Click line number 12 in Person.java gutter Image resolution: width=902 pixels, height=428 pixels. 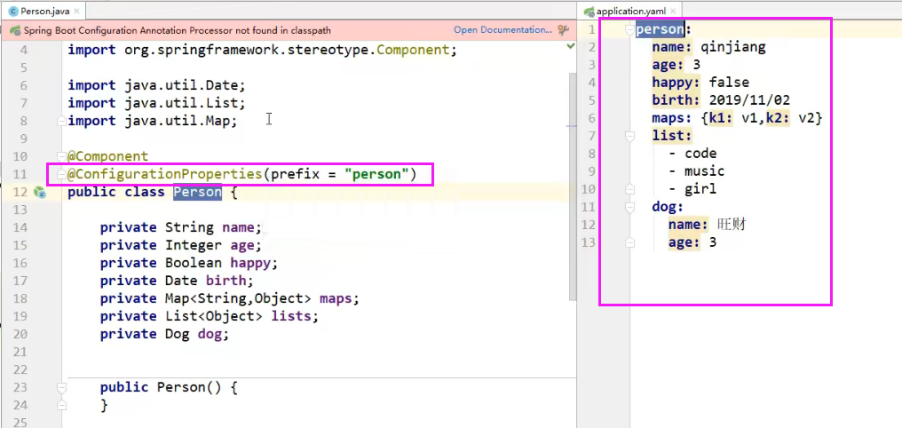tap(20, 192)
